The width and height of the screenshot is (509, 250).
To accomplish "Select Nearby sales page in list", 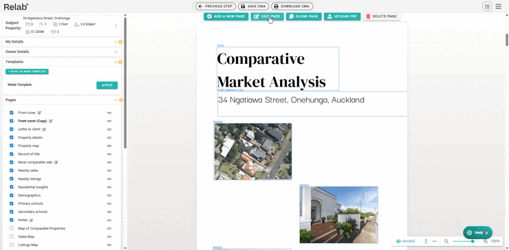I will coord(28,170).
